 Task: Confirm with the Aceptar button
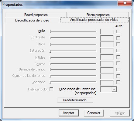point(69,113)
